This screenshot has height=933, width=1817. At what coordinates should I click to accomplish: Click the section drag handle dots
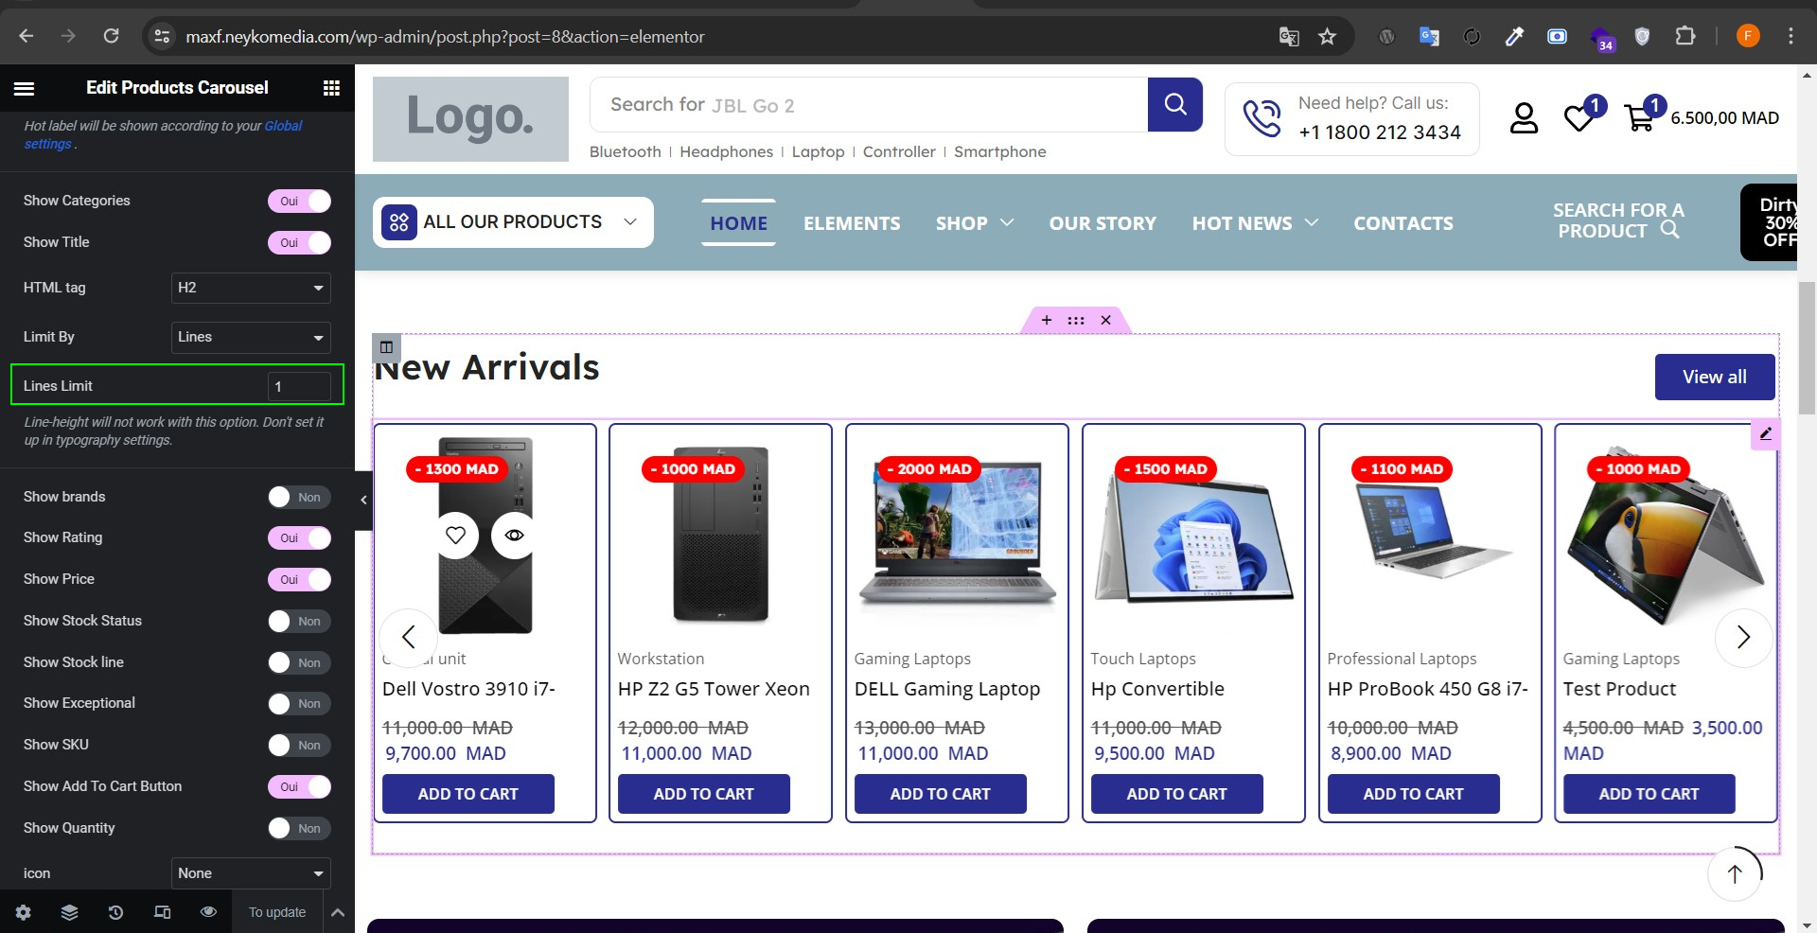pyautogui.click(x=1076, y=320)
